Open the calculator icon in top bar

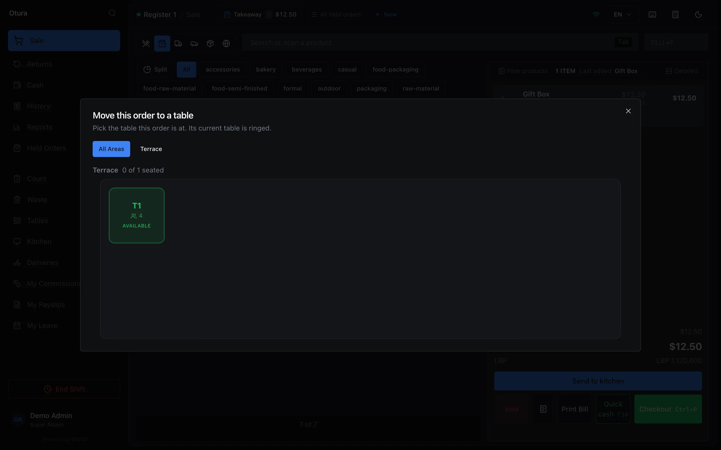(675, 14)
